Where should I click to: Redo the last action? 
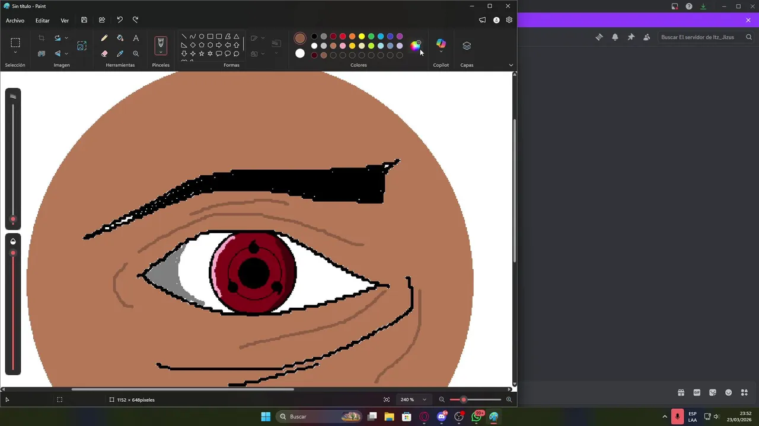point(135,20)
